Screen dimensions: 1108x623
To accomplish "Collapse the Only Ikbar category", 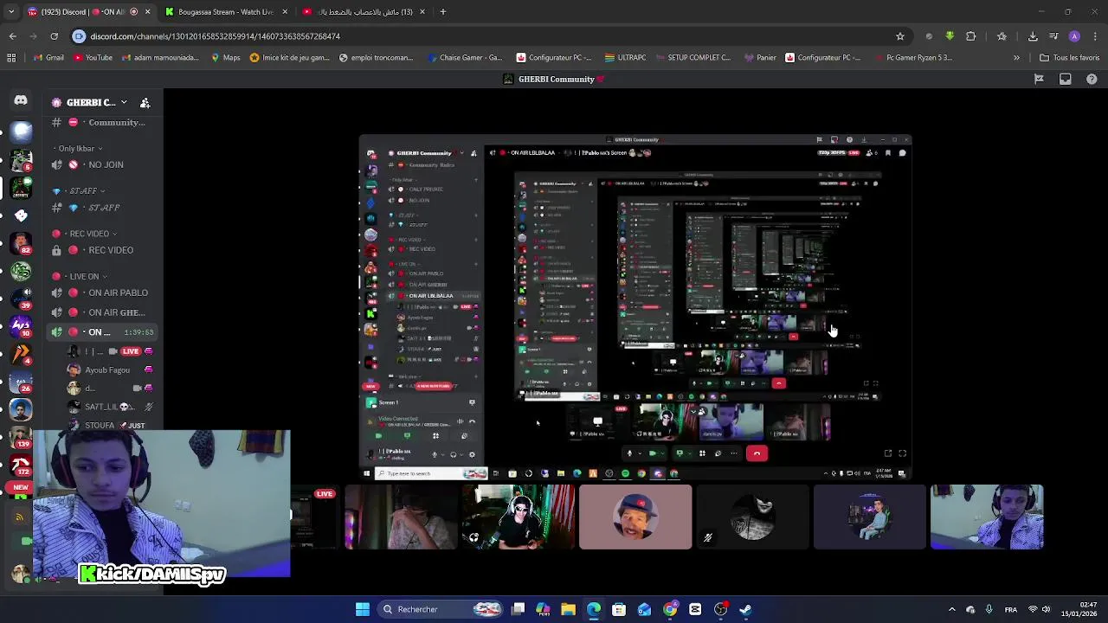I will pyautogui.click(x=76, y=149).
